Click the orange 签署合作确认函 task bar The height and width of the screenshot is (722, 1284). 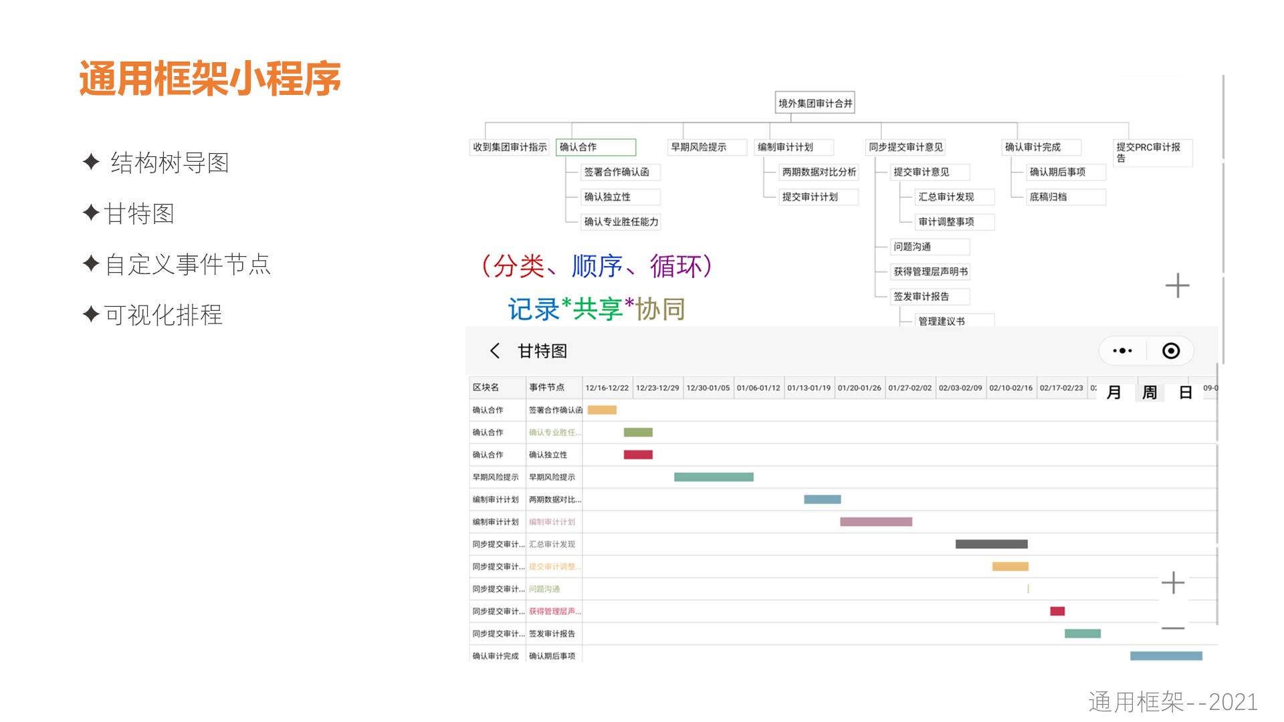point(602,410)
